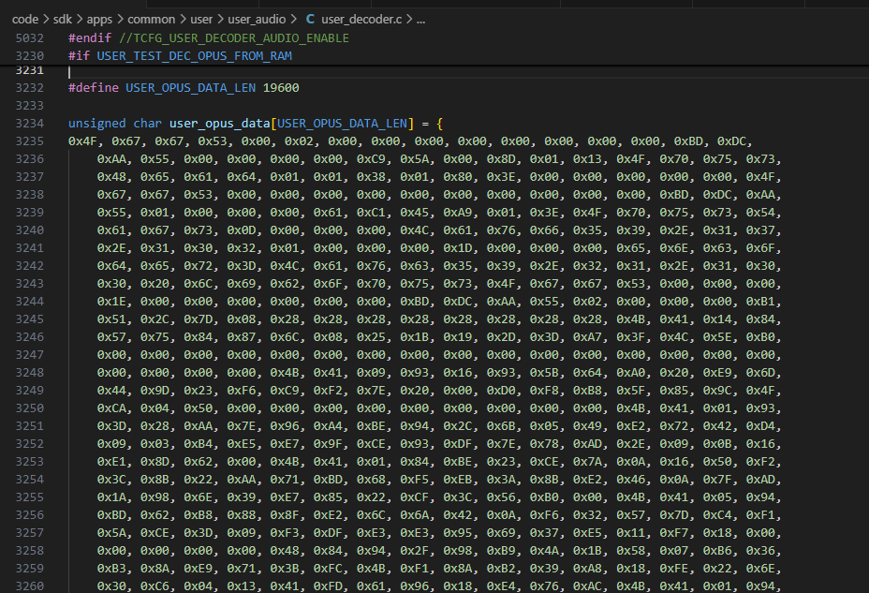
Task: Open the 'user' folder breadcrumb
Action: pos(201,20)
